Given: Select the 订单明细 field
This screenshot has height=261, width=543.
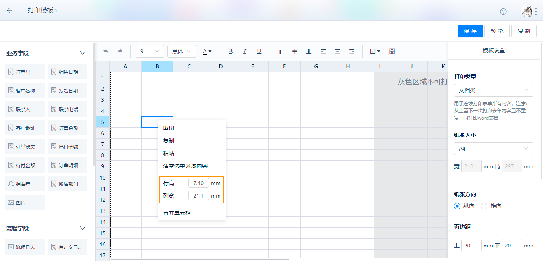Looking at the screenshot, I should point(68,165).
